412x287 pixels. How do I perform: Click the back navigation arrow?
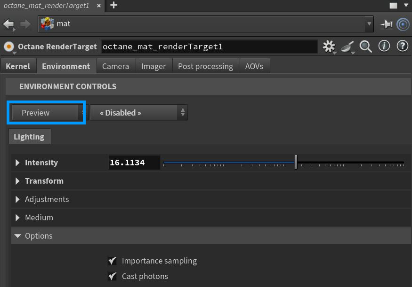tap(9, 24)
